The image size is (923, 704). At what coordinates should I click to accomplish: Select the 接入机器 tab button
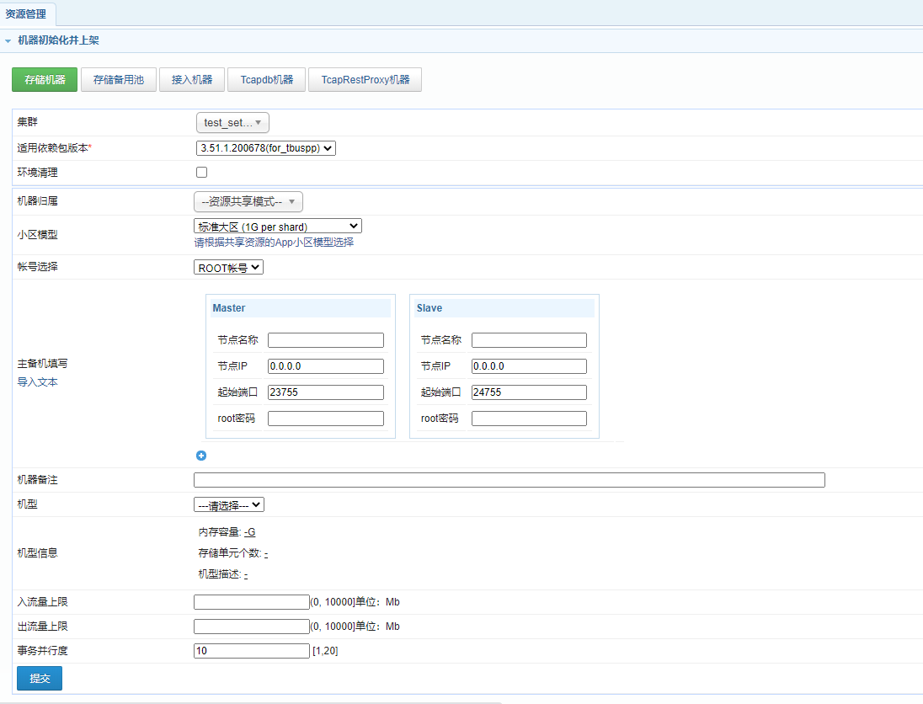pyautogui.click(x=192, y=79)
